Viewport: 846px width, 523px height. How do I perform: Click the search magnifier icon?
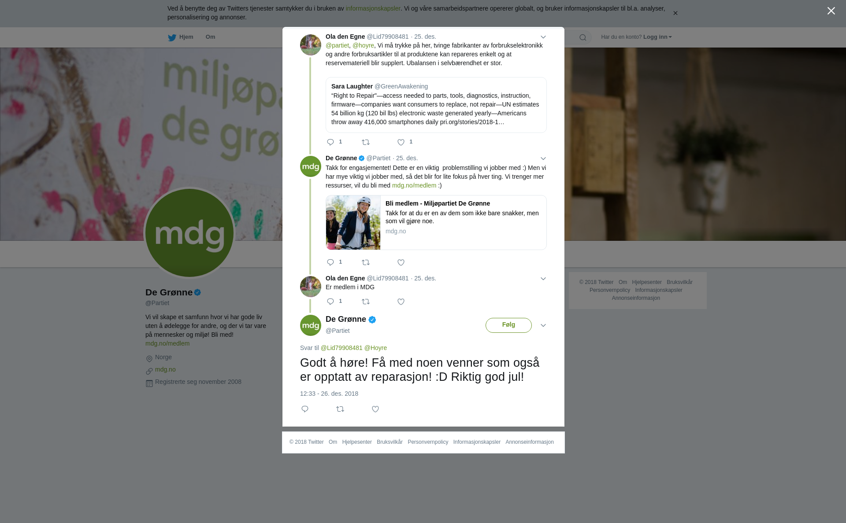(583, 37)
